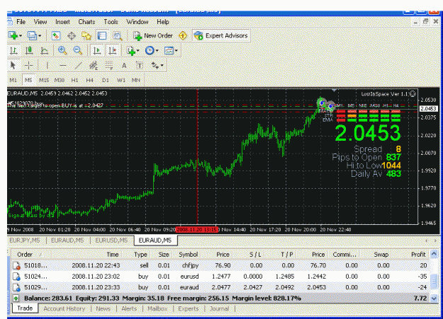The height and width of the screenshot is (319, 443).
Task: Open the Window menu
Action: click(x=138, y=22)
